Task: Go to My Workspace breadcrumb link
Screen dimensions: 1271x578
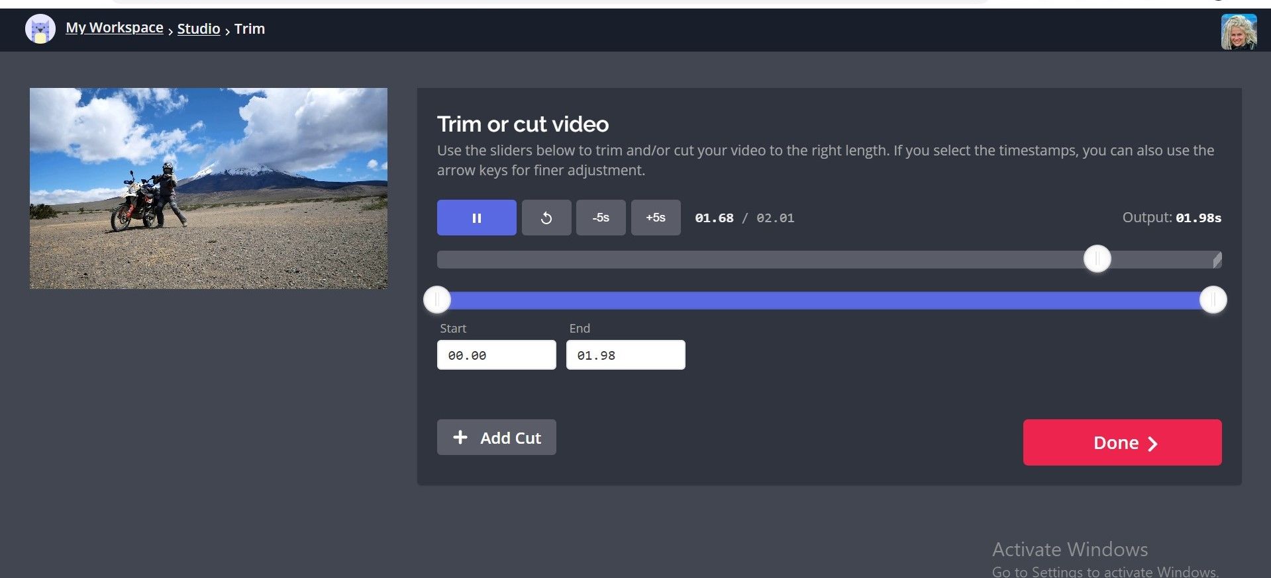Action: pos(115,28)
